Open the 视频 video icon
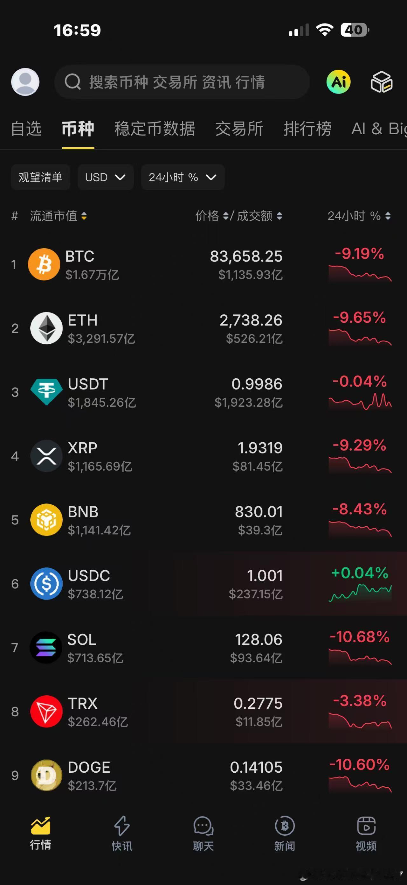 tap(366, 826)
